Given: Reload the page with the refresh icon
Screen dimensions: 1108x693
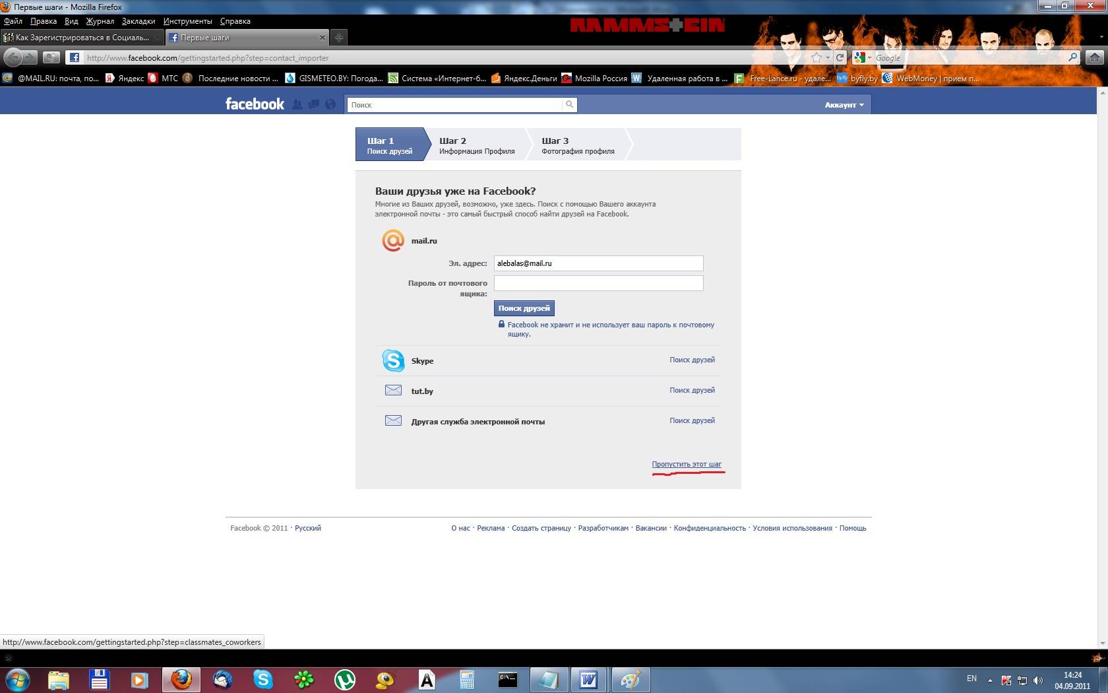Looking at the screenshot, I should point(840,57).
